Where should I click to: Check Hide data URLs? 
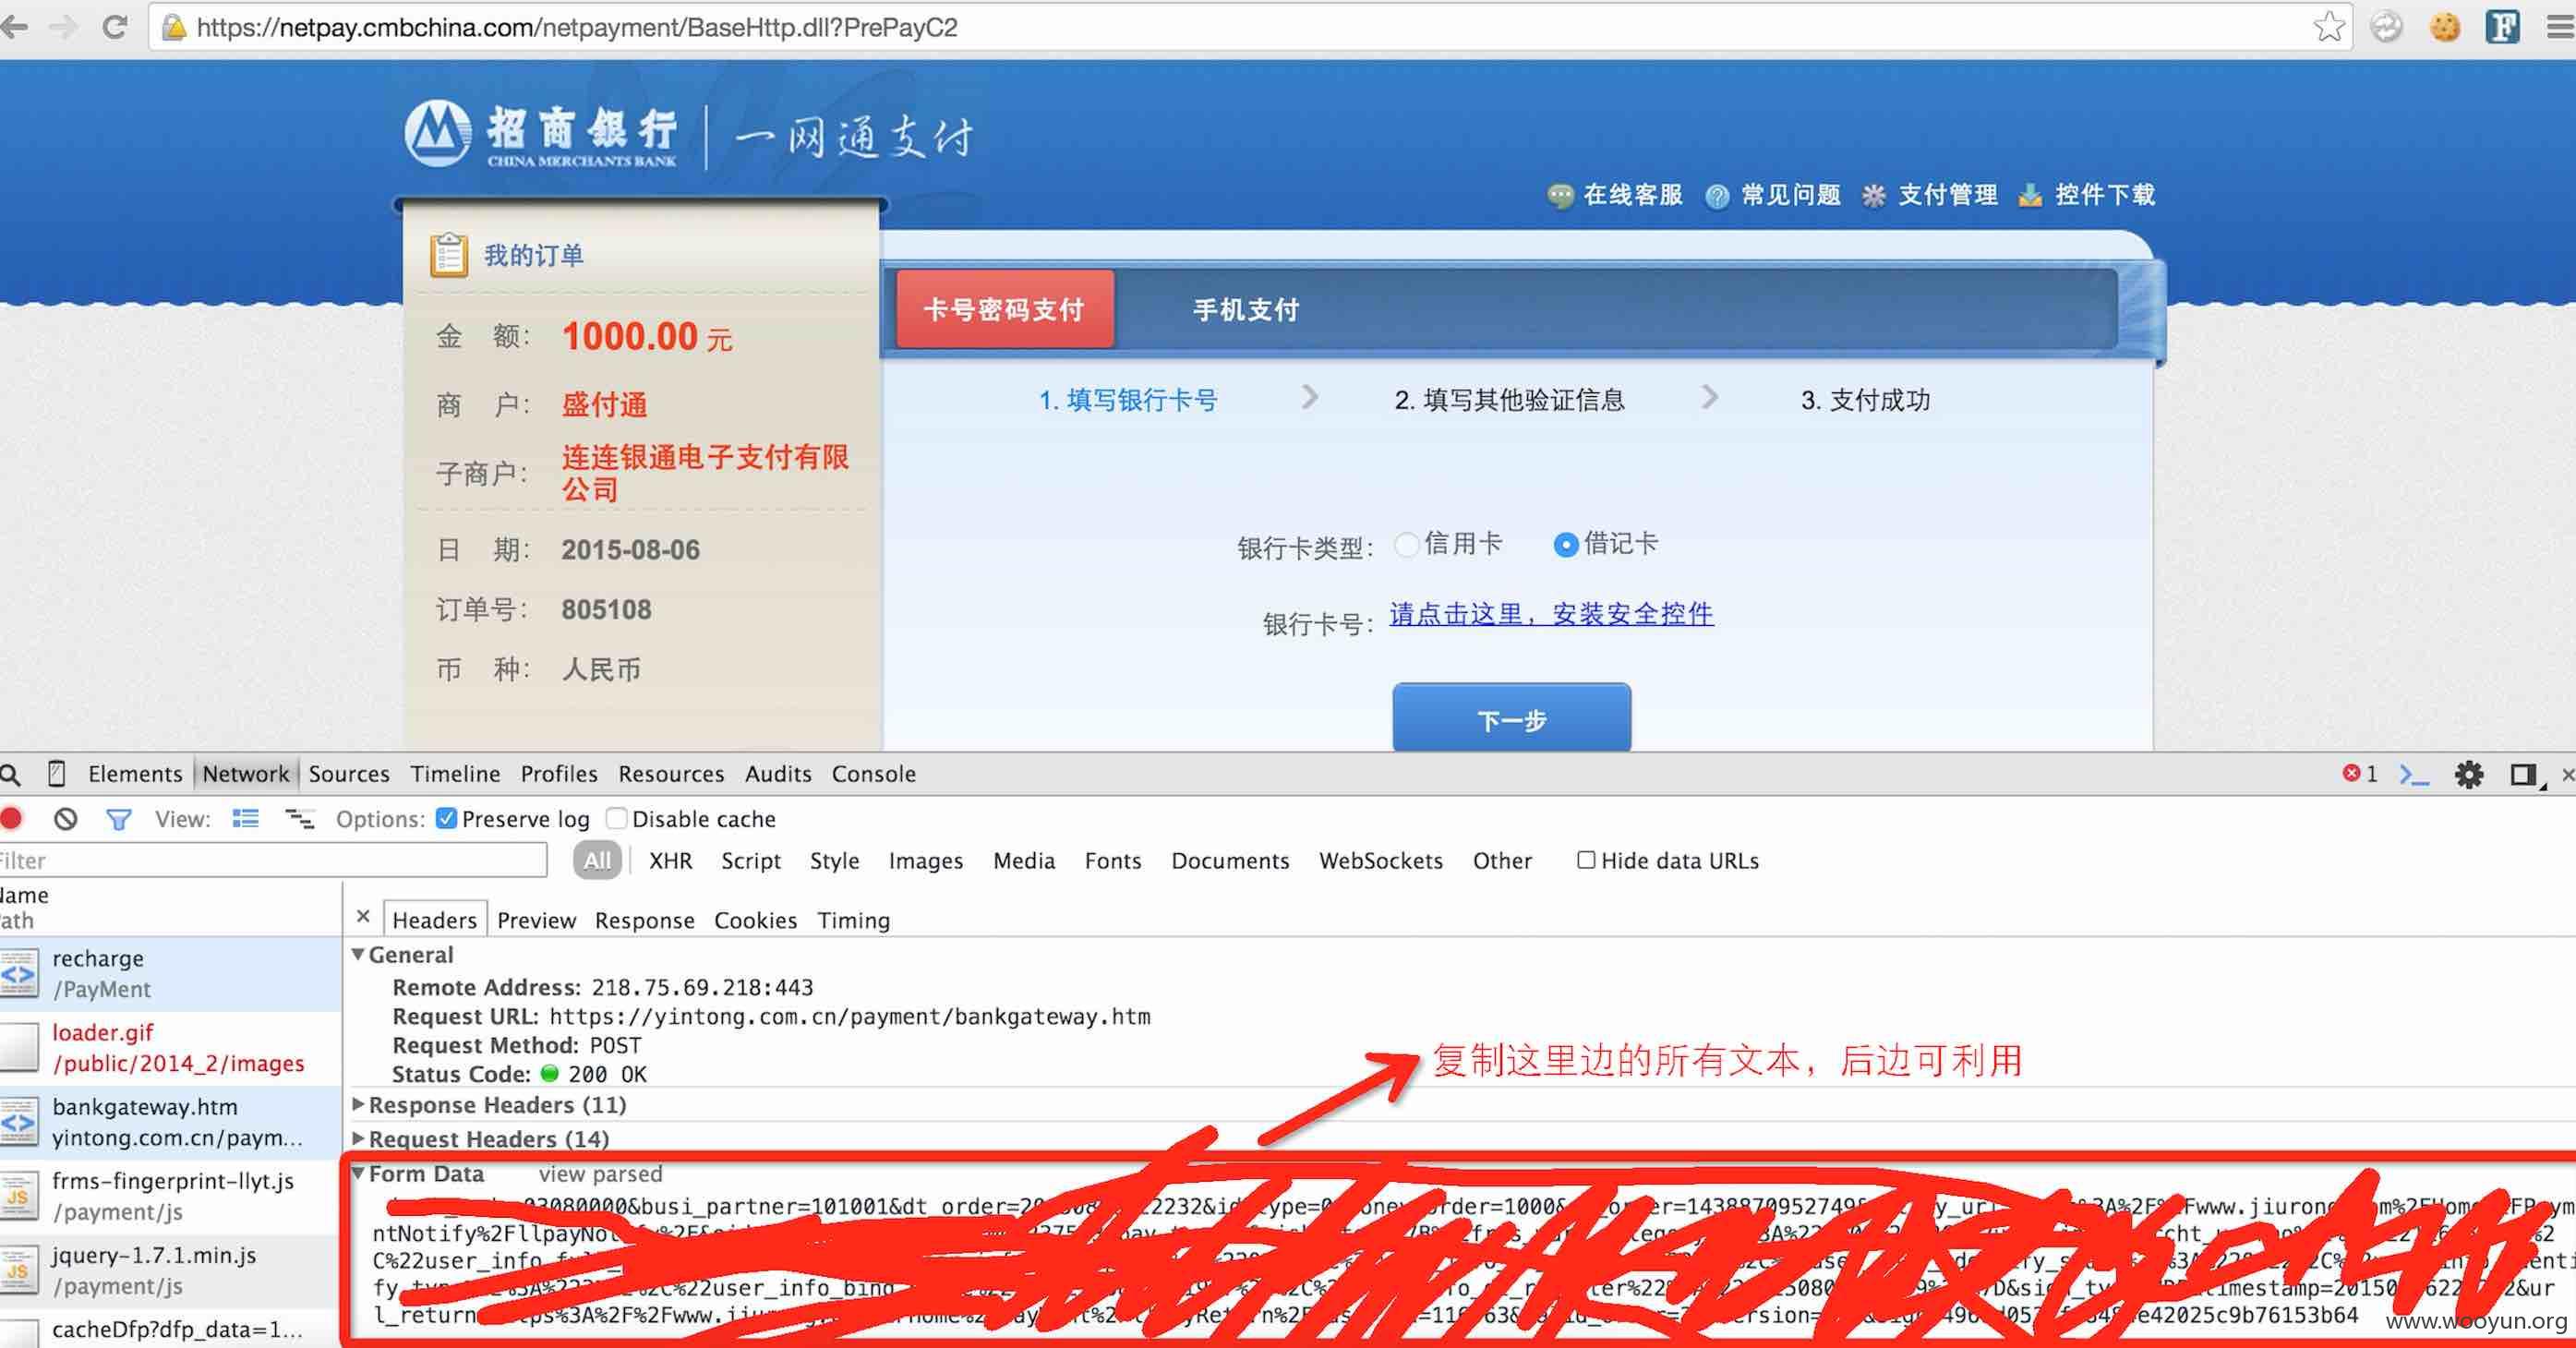pos(1586,860)
